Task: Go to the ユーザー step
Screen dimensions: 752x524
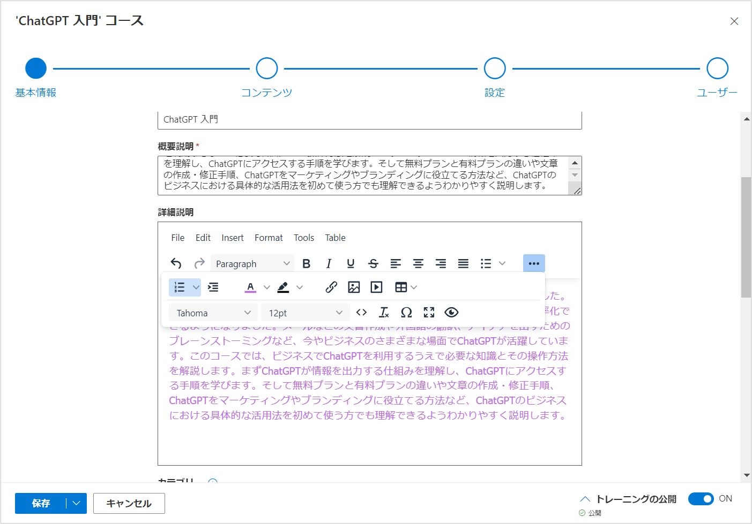Action: point(717,69)
